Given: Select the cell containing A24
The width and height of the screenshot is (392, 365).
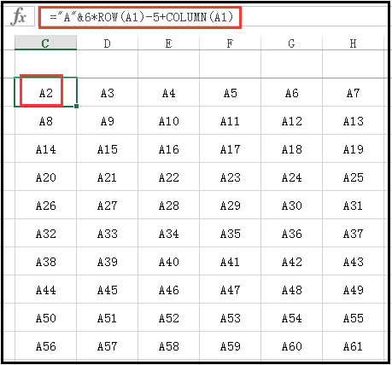Looking at the screenshot, I should click(x=291, y=177).
